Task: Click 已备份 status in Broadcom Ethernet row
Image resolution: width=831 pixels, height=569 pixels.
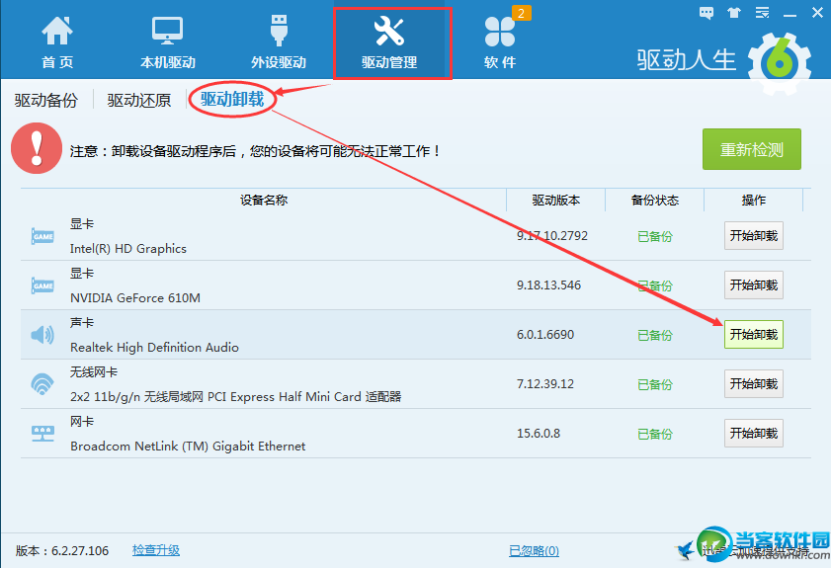Action: click(655, 434)
